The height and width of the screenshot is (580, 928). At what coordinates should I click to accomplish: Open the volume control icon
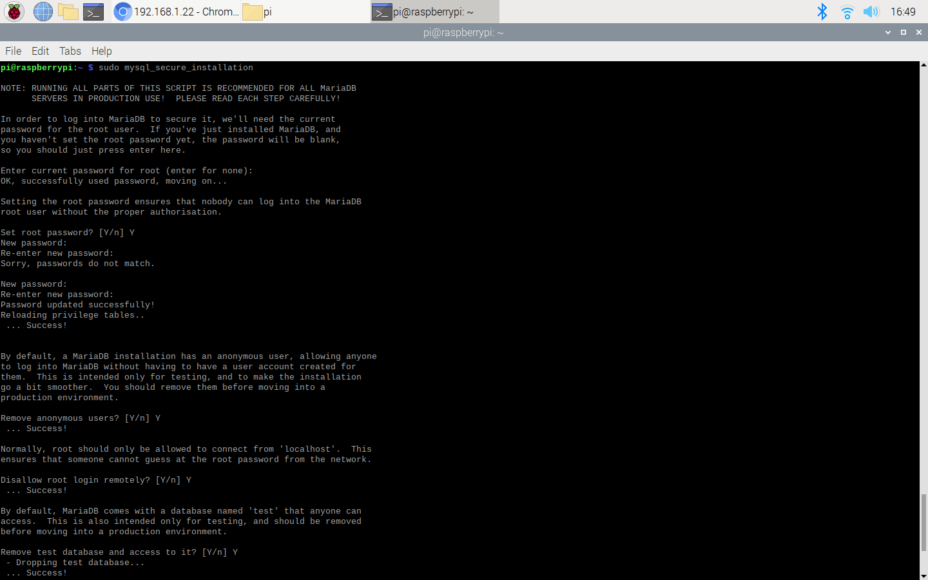click(x=871, y=12)
